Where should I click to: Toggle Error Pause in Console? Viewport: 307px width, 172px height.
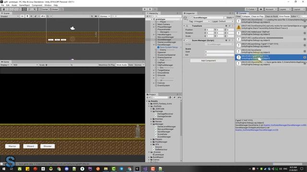click(284, 16)
